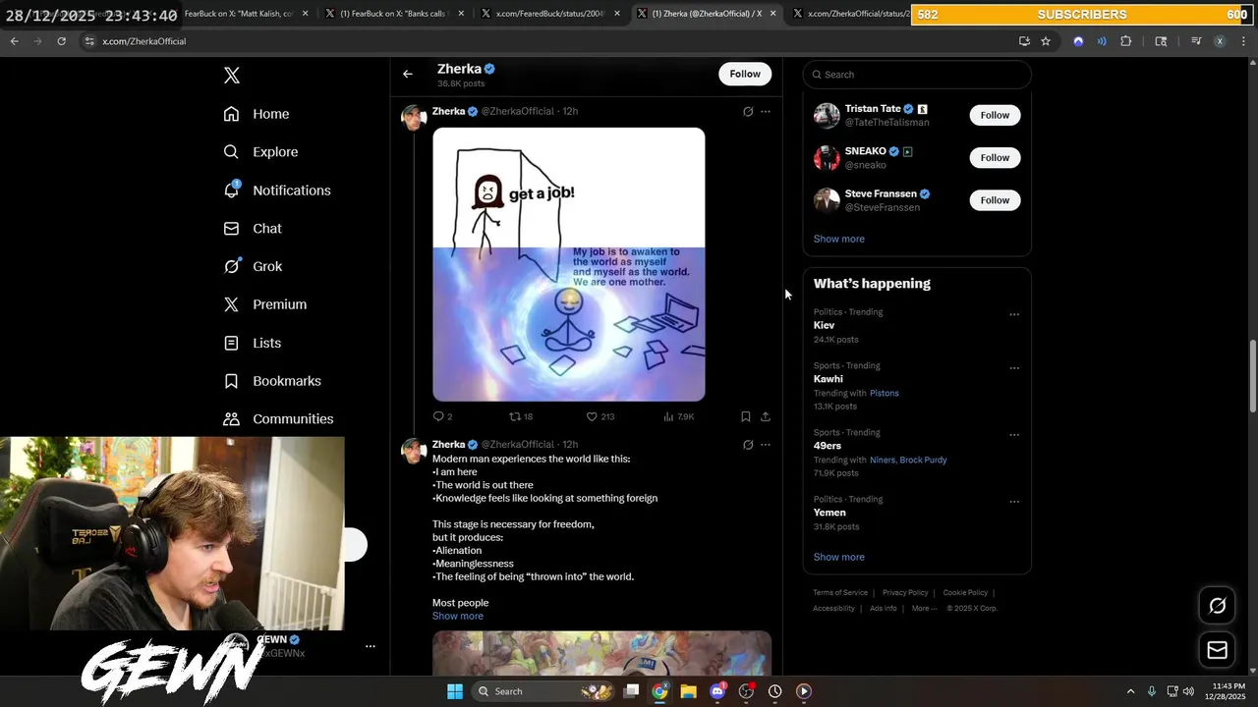Screen dimensions: 1258x707
Task: Follow SNEAKO
Action: (995, 157)
